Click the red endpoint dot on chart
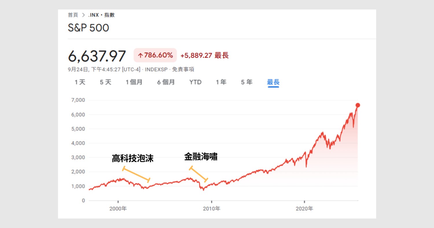 click(358, 105)
